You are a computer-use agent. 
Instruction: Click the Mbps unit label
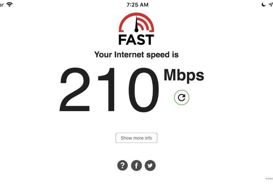click(x=184, y=75)
